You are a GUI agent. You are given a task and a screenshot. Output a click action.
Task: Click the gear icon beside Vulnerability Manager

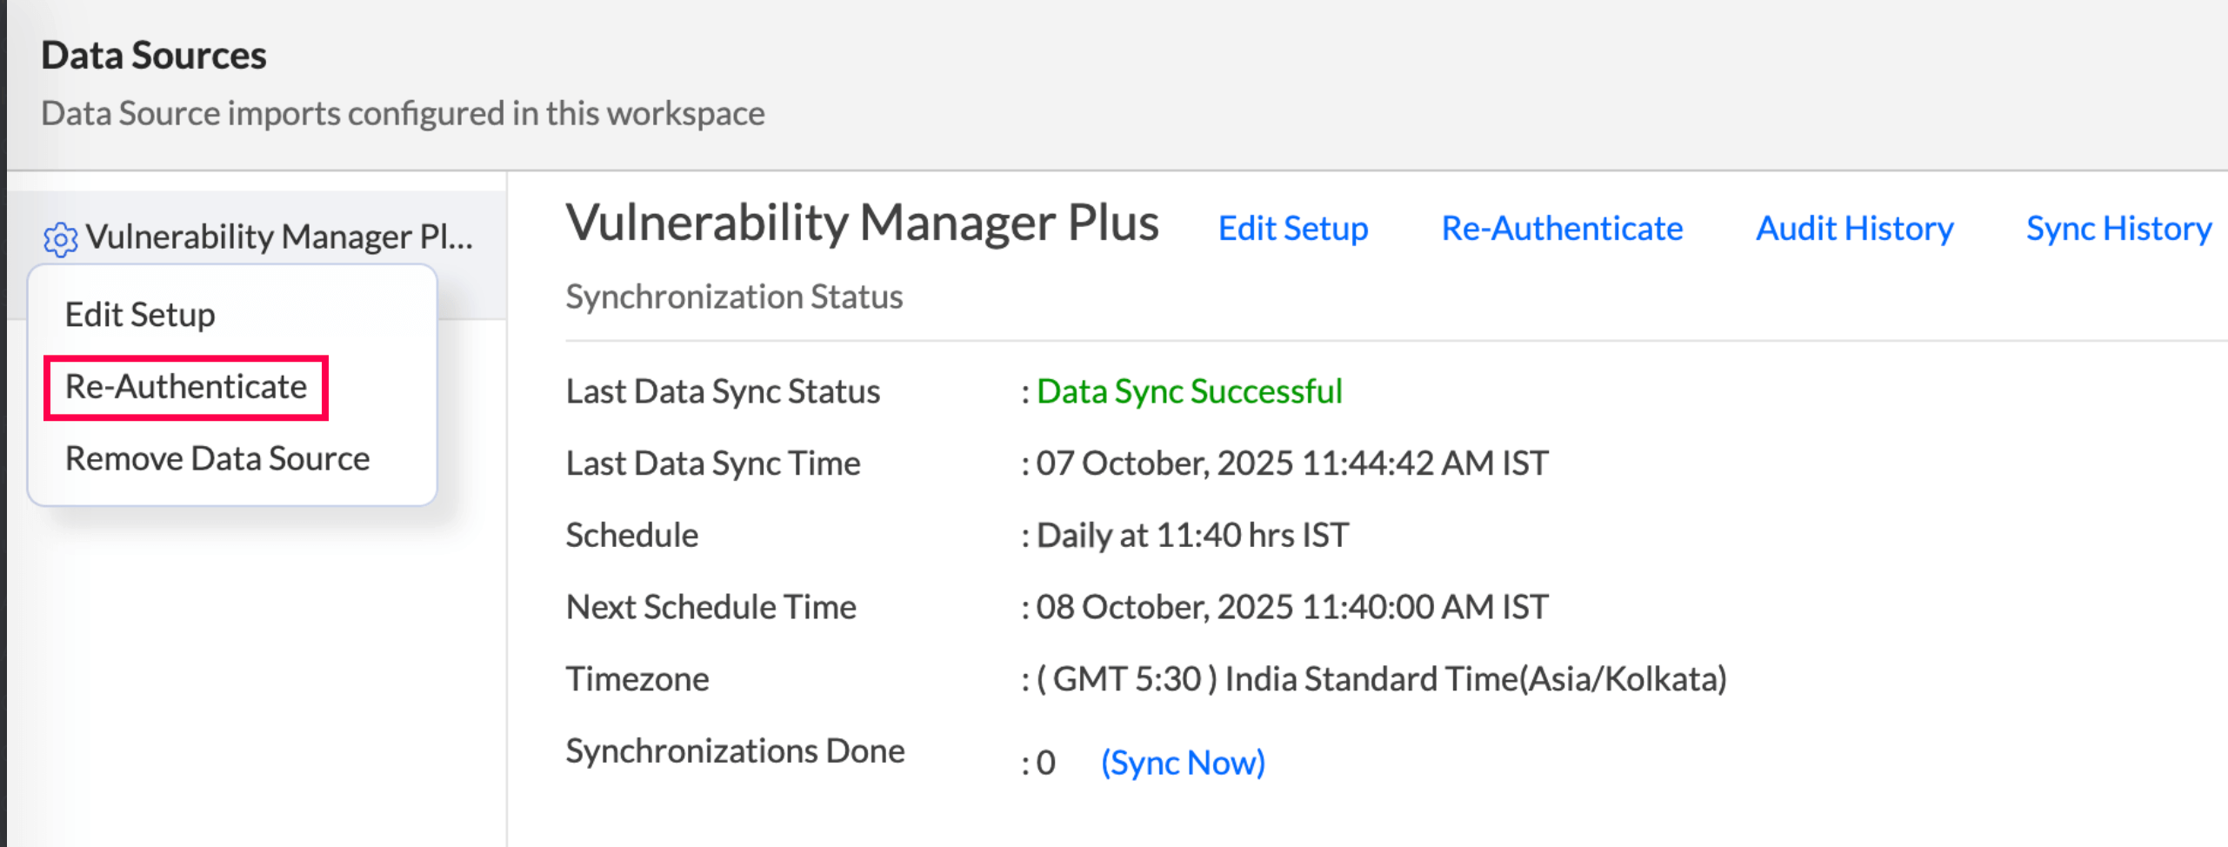coord(60,239)
